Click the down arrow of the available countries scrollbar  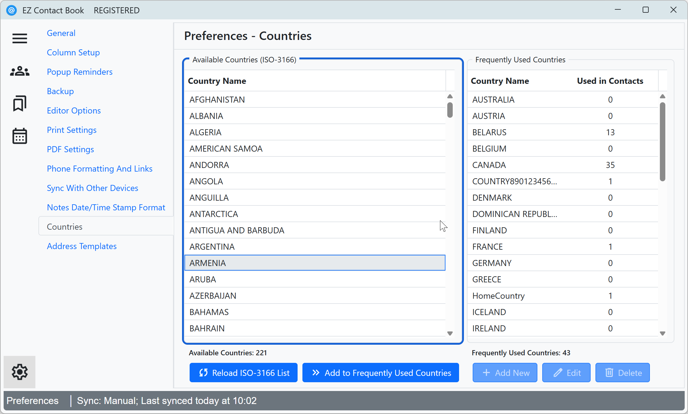450,333
